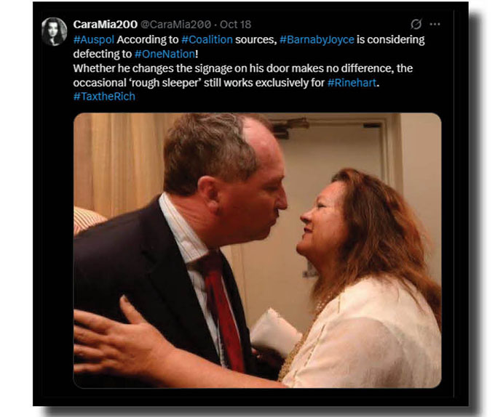This screenshot has height=417, width=495.
Task: Open the attached photo in the tweet
Action: point(257,251)
